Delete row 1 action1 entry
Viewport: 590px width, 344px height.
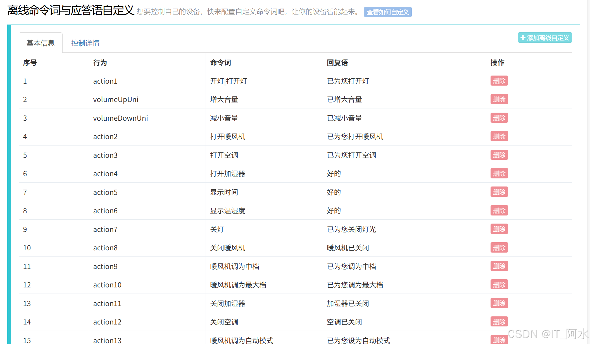click(x=499, y=81)
